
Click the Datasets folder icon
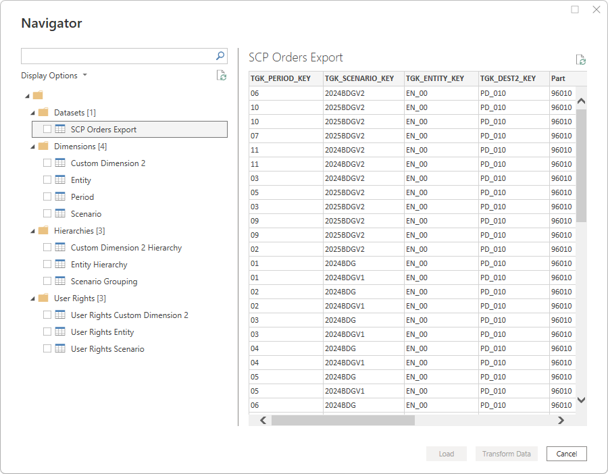(x=43, y=112)
